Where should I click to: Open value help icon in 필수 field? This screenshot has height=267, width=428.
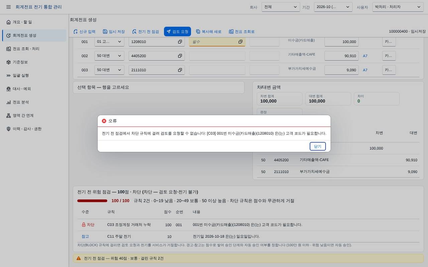(x=240, y=42)
